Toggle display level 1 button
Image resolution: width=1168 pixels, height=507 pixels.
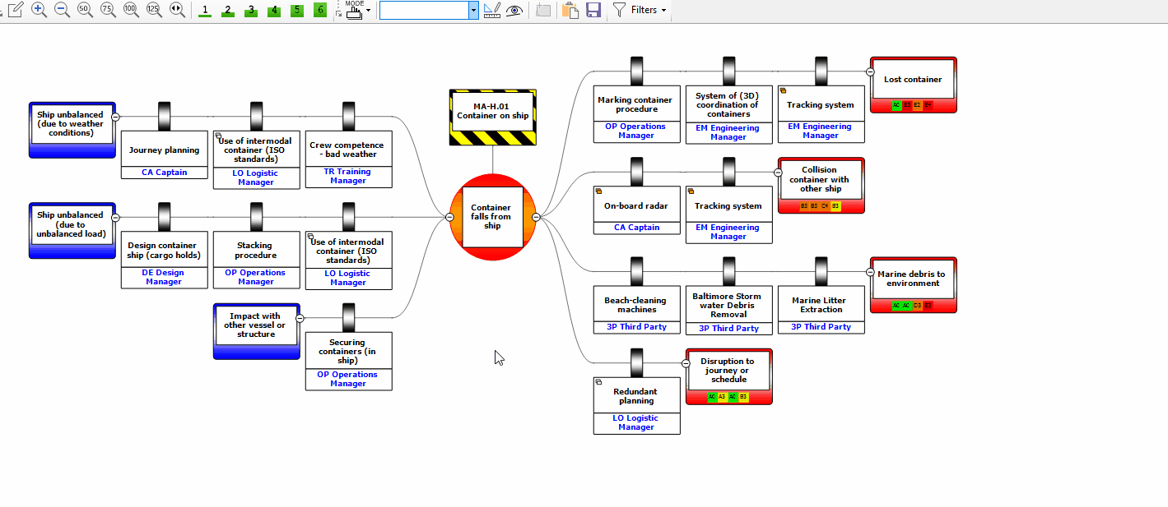205,11
